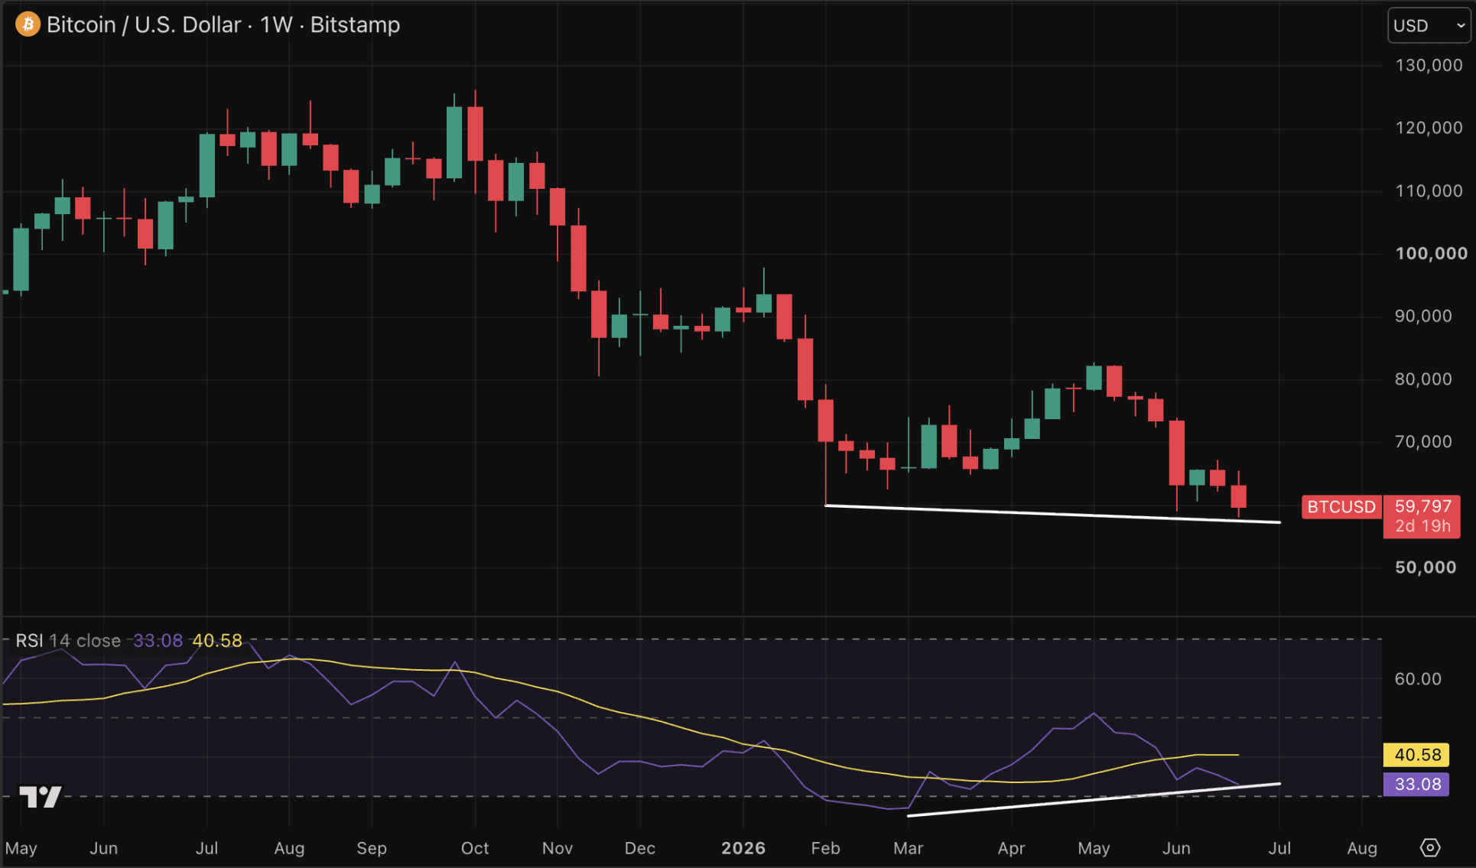The width and height of the screenshot is (1476, 868).
Task: Click the 59,797 current price label
Action: [1422, 506]
